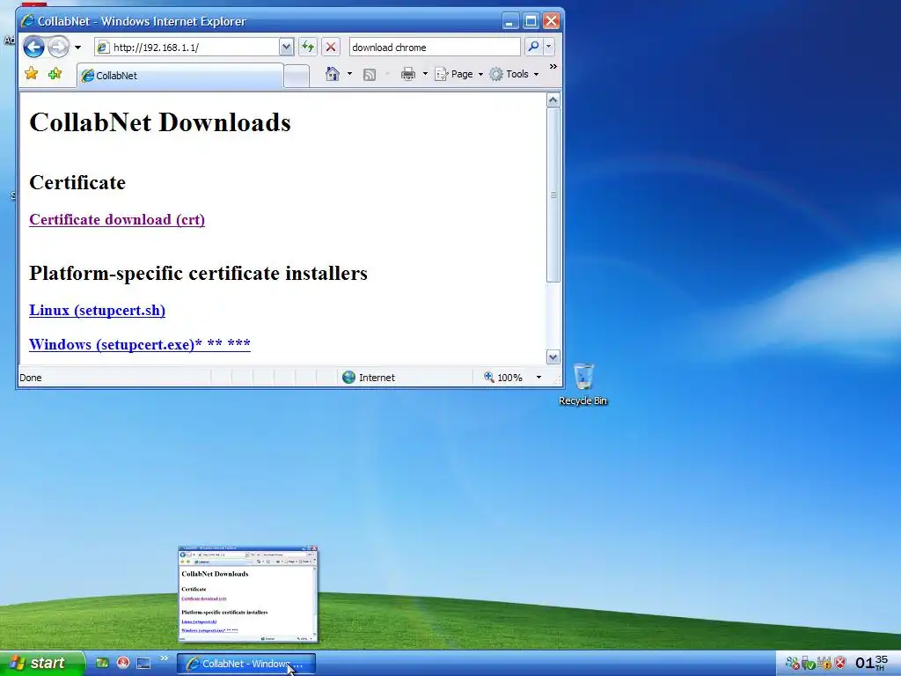Click the Internet Explorer icon in title bar
Image resolution: width=901 pixels, height=676 pixels.
27,21
